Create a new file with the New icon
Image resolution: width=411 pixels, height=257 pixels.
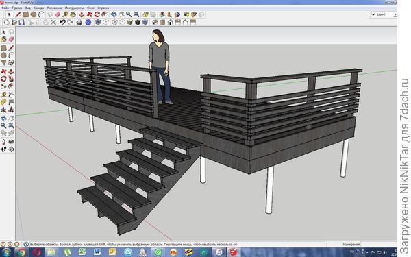pyautogui.click(x=7, y=23)
